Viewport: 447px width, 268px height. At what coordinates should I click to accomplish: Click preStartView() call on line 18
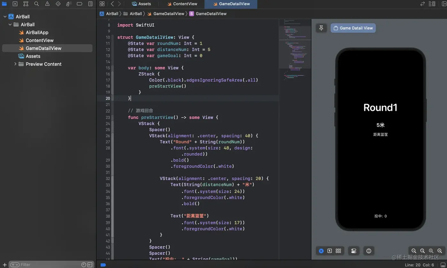[x=168, y=86]
